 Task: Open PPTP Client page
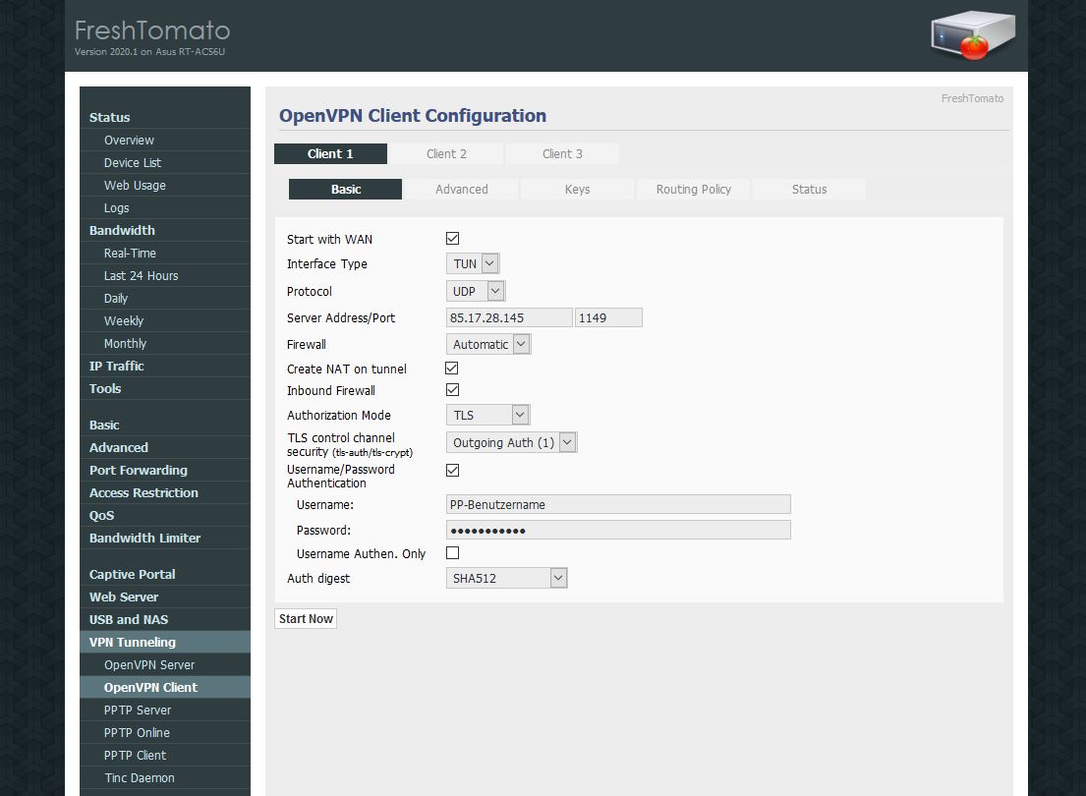click(165, 755)
